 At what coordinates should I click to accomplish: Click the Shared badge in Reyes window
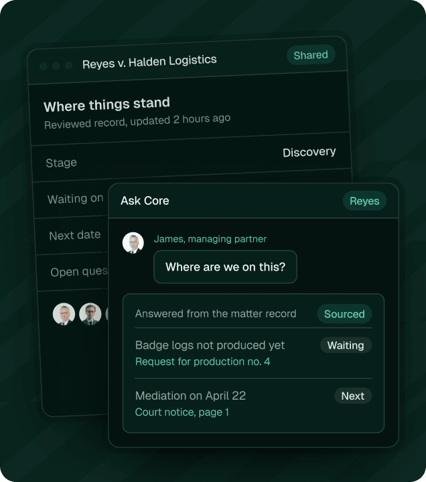click(311, 55)
